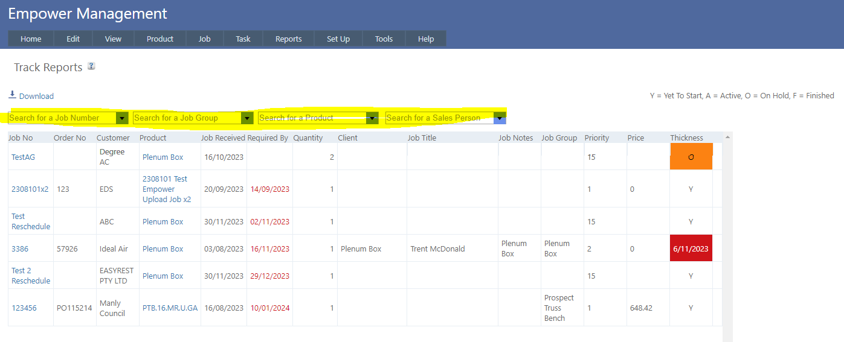Screen dimensions: 844x342
Task: Open the PTB.16.MR.U.GA product link
Action: tap(170, 308)
